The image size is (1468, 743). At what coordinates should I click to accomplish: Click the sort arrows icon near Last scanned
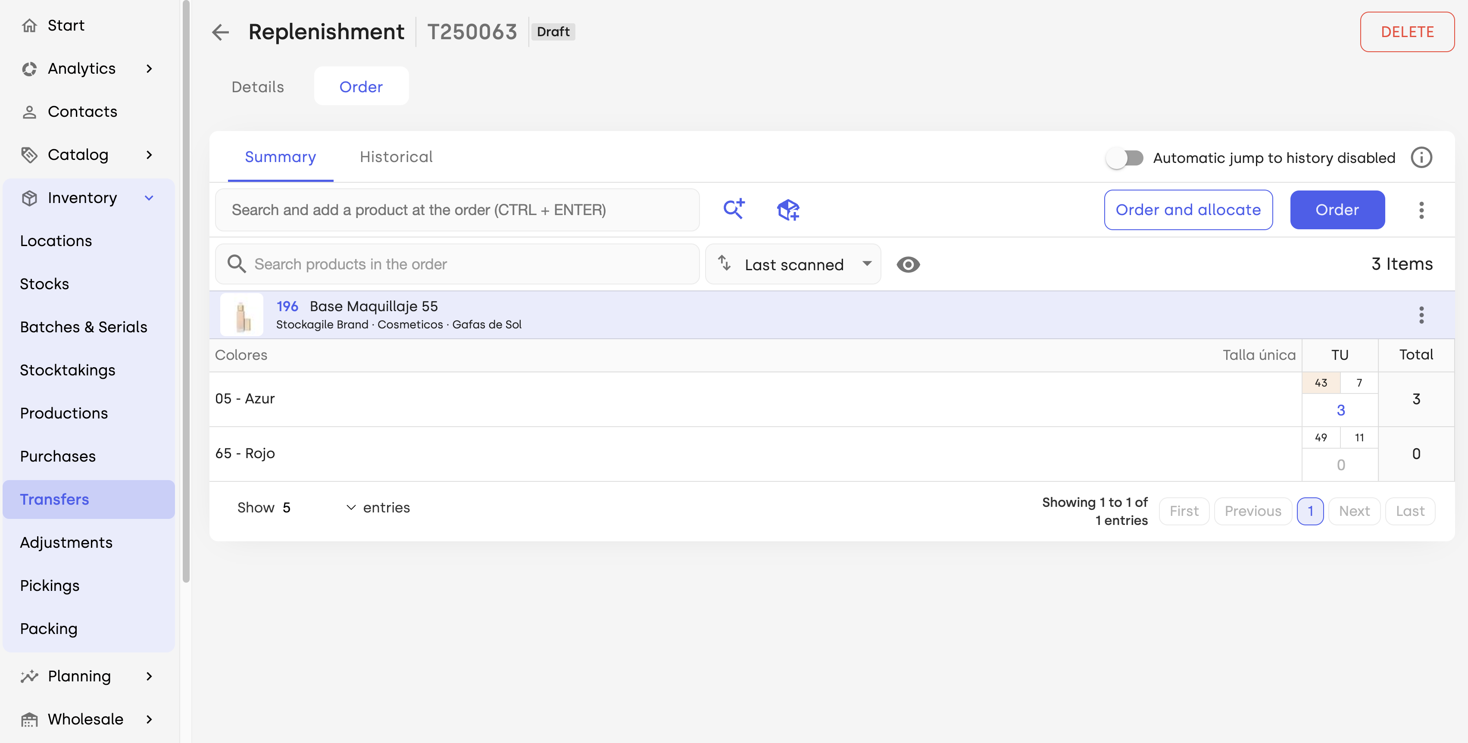pyautogui.click(x=725, y=263)
